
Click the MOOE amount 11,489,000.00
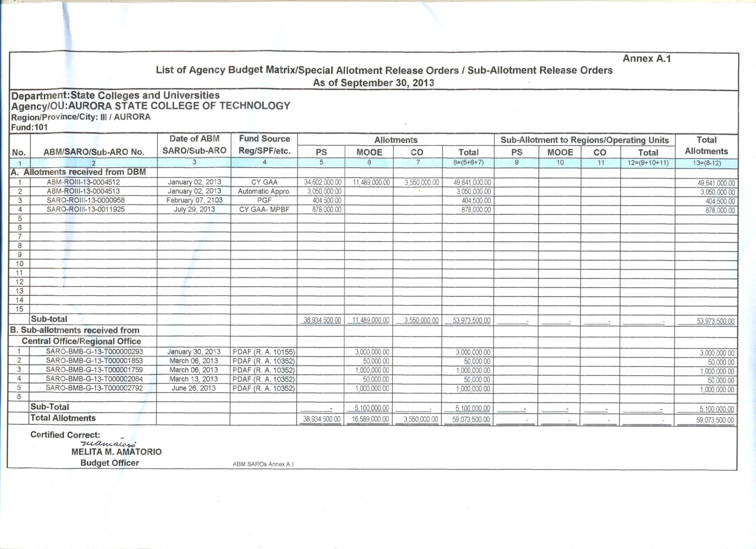point(371,183)
